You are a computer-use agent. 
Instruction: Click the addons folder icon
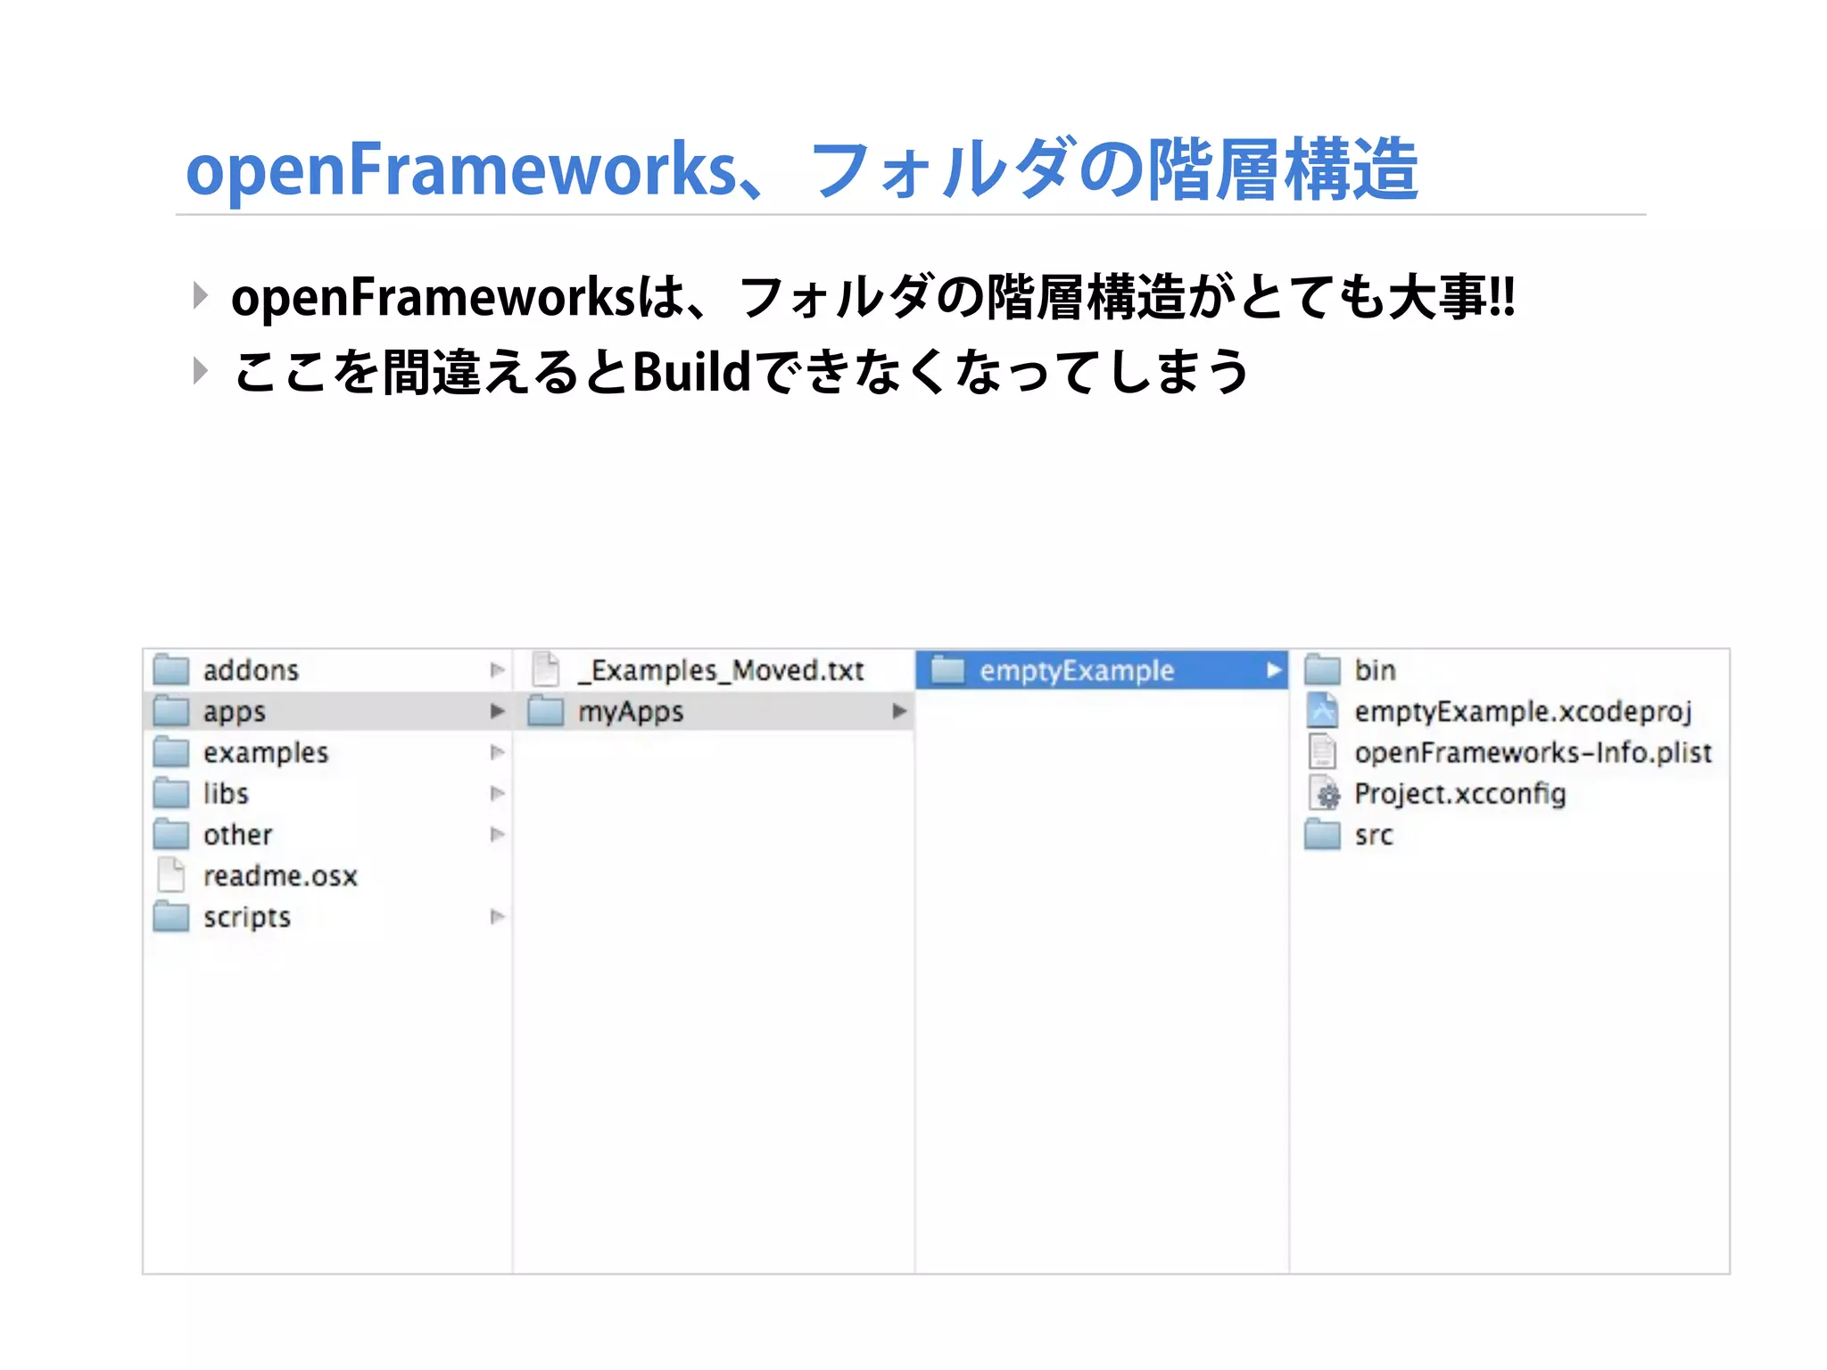(x=171, y=670)
